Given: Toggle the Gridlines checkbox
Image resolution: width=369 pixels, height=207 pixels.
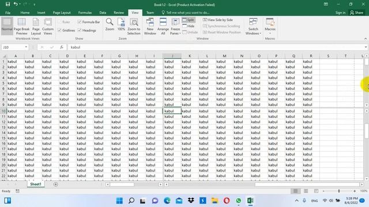Looking at the screenshot, I should (x=59, y=30).
